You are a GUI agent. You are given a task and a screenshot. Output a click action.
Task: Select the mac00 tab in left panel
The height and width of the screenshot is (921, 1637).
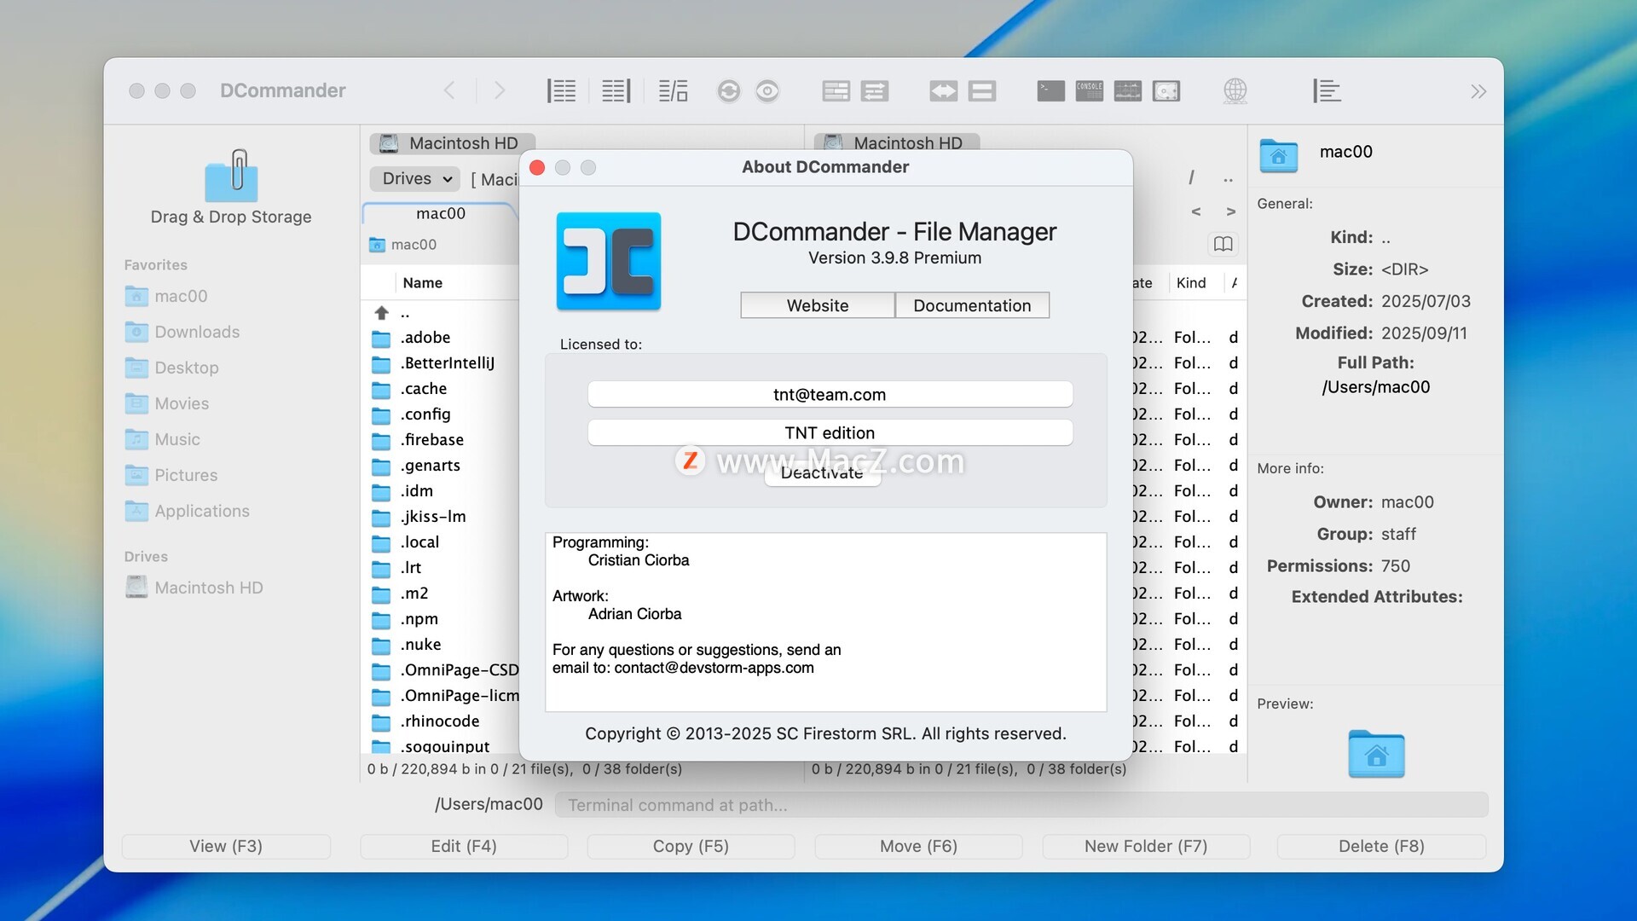440,213
